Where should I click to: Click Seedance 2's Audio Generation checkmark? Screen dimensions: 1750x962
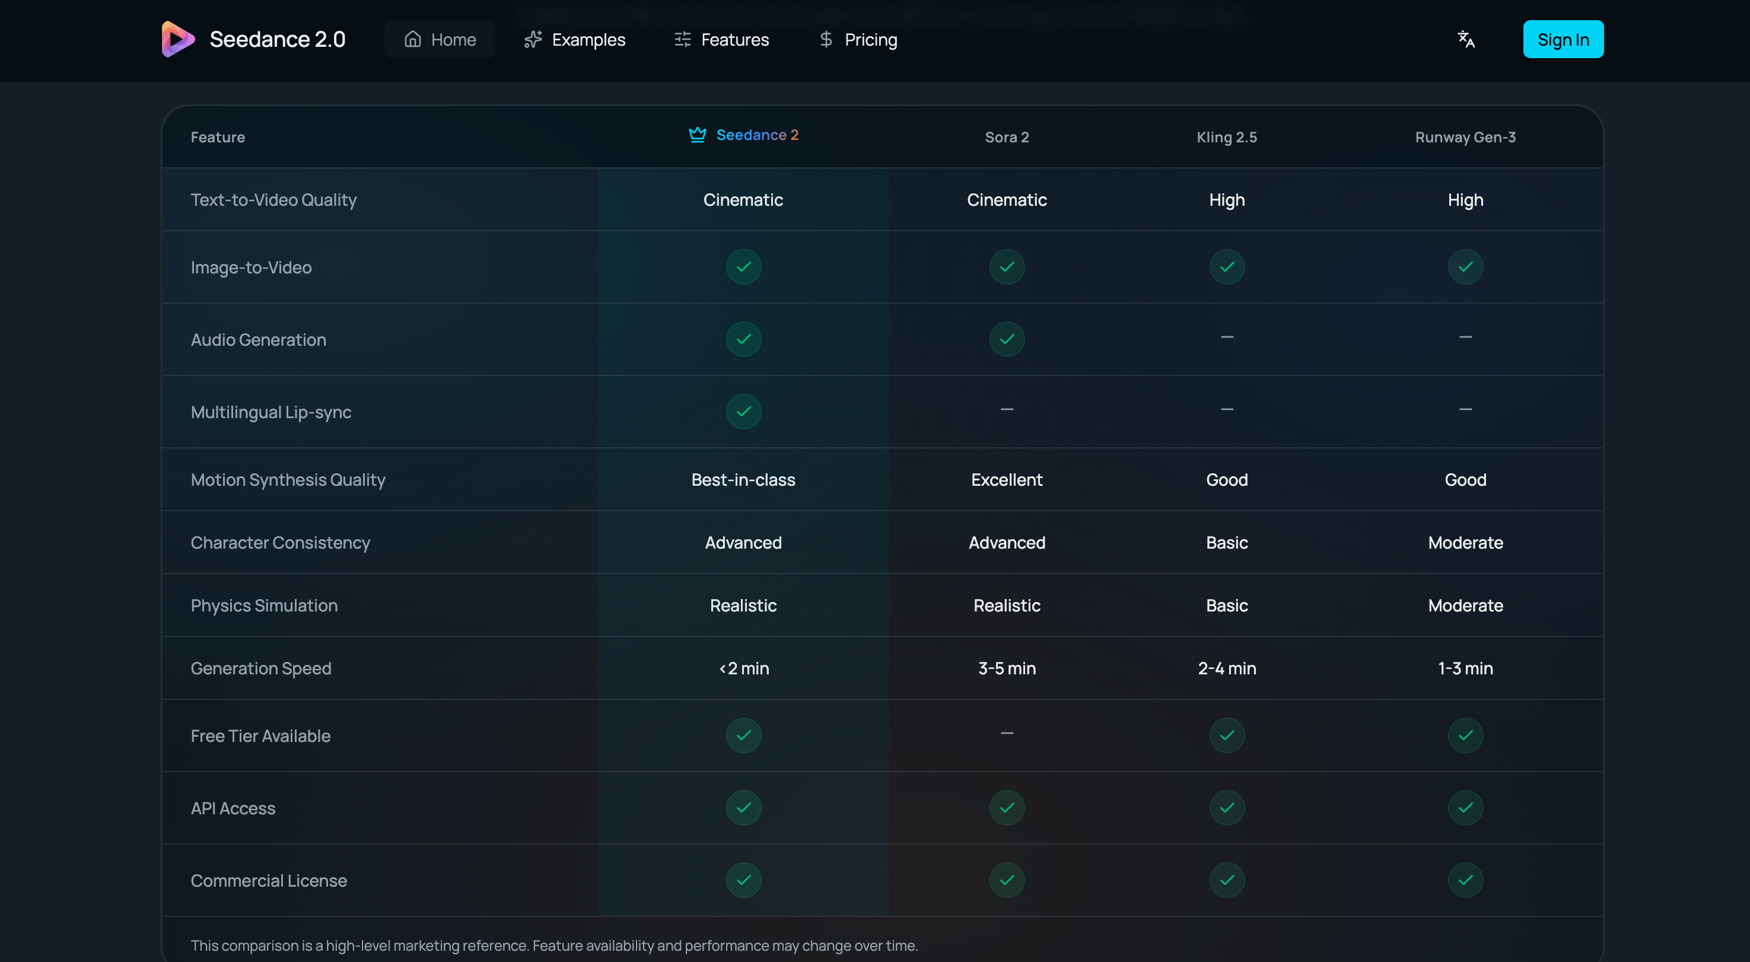[743, 339]
